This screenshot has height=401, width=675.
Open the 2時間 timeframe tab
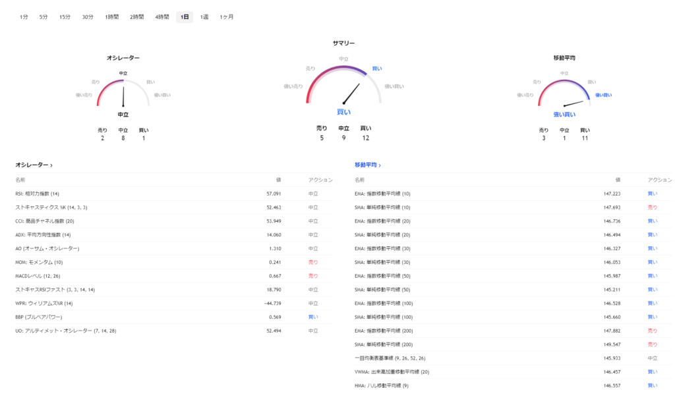coord(136,16)
